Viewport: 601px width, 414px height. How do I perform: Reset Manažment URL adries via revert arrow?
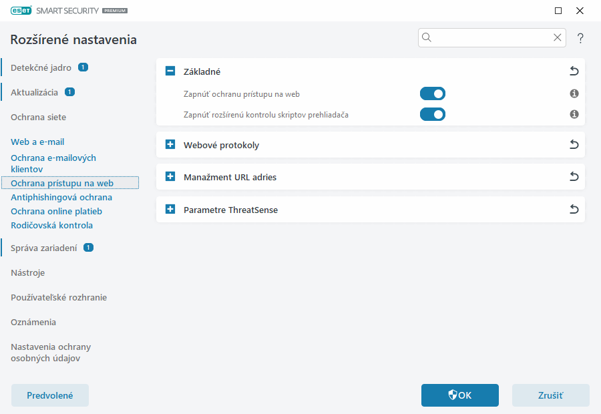574,176
